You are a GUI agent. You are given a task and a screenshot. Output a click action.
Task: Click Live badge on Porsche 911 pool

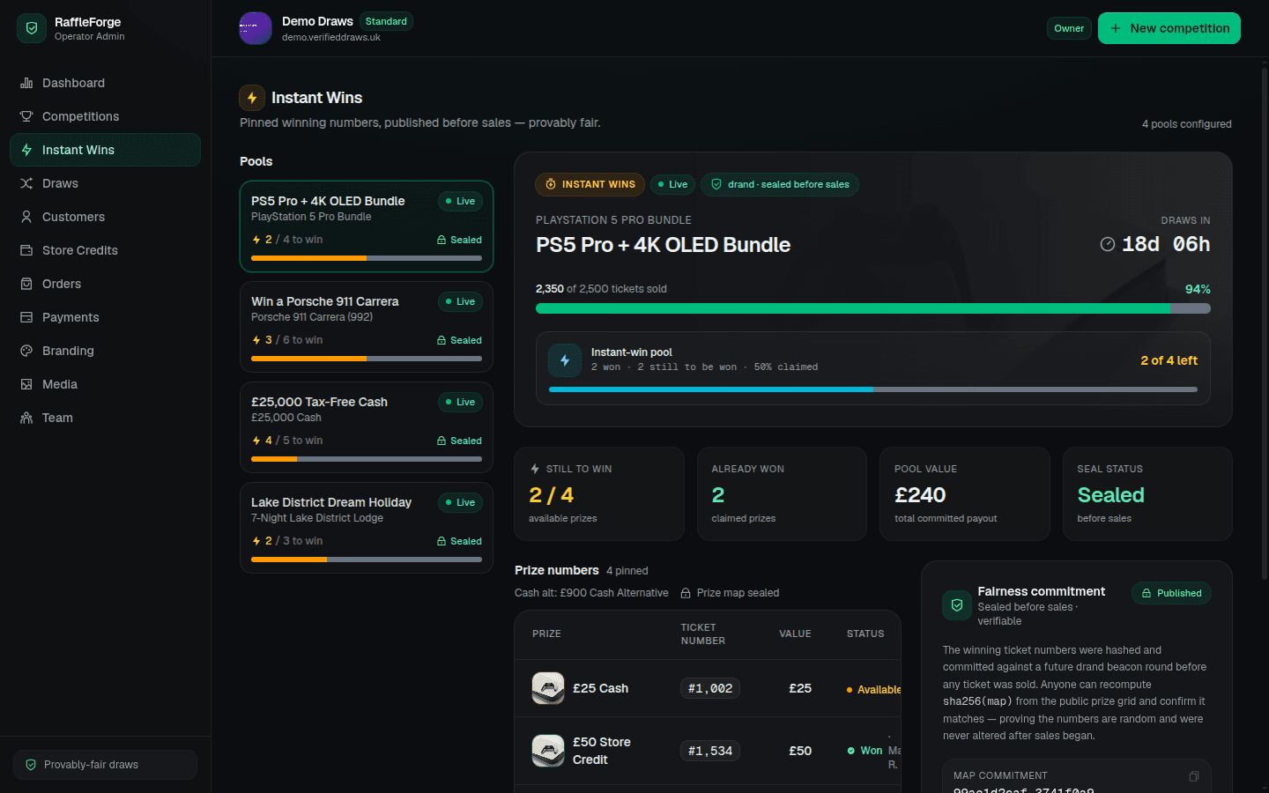pyautogui.click(x=460, y=301)
